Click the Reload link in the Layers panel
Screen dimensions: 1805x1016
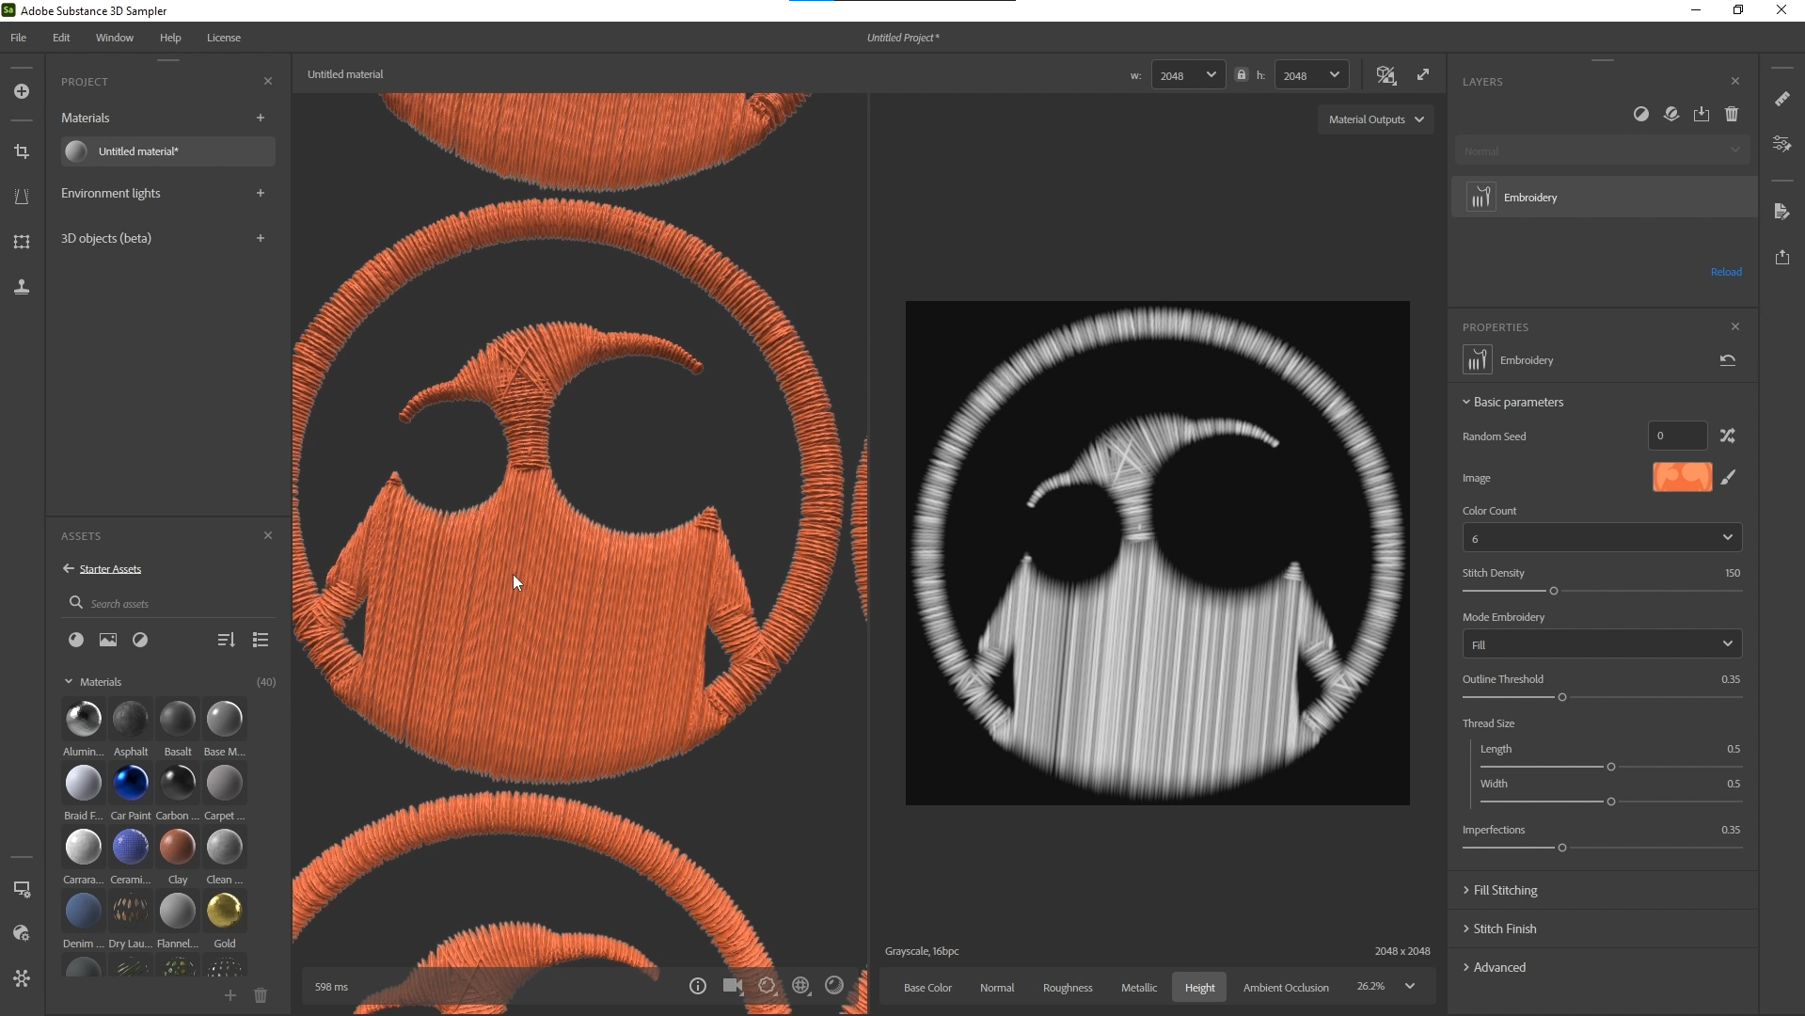pyautogui.click(x=1727, y=271)
